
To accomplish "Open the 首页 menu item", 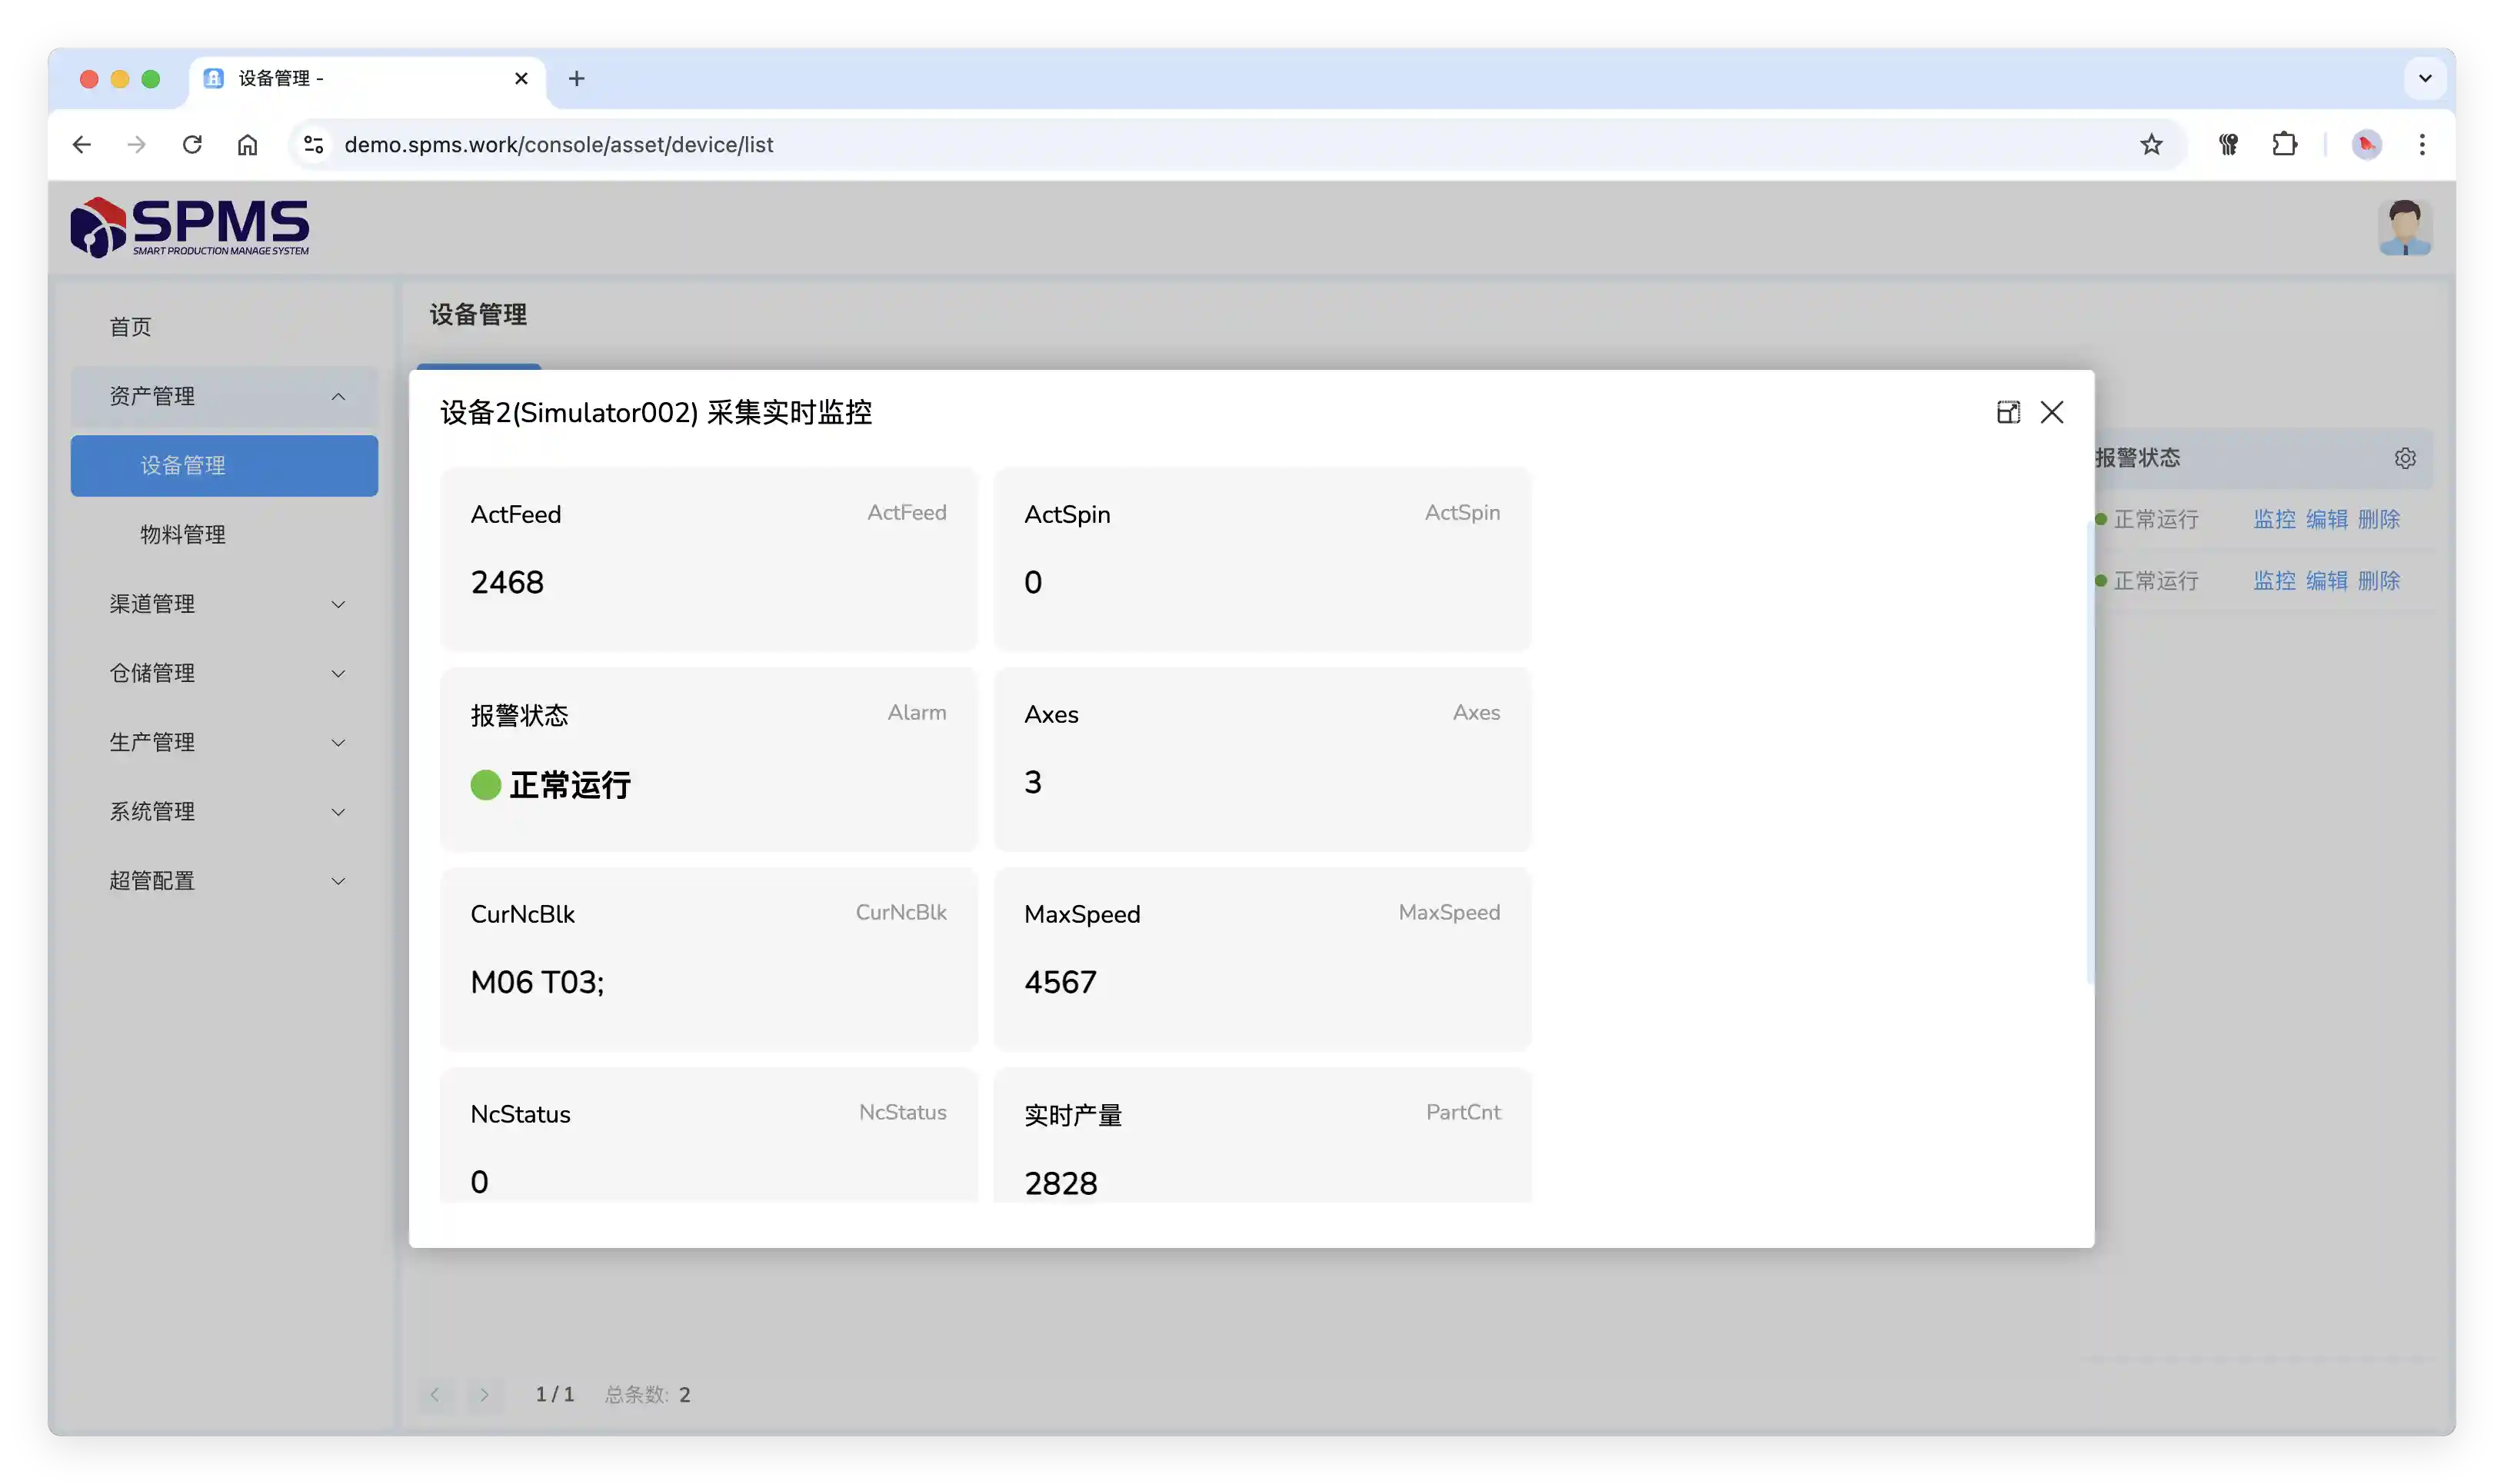I will (131, 327).
